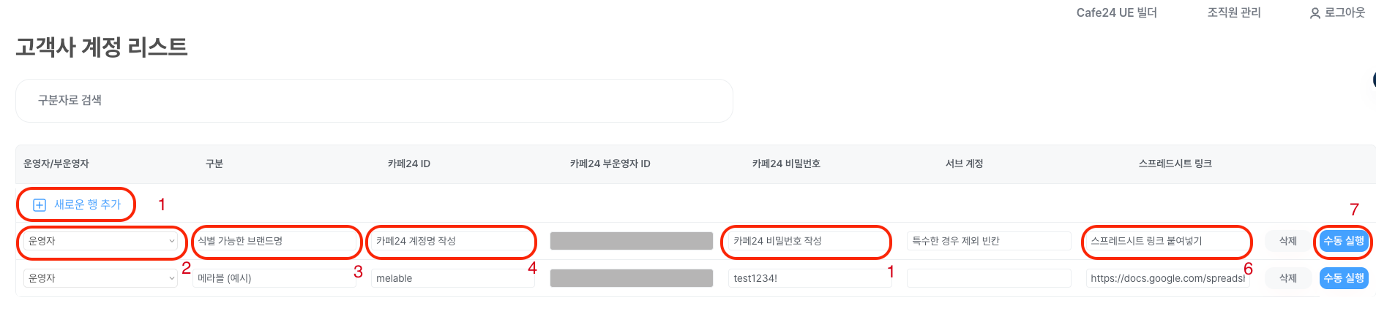The height and width of the screenshot is (330, 1376).
Task: Click the plus icon to add a new row
Action: pyautogui.click(x=40, y=205)
